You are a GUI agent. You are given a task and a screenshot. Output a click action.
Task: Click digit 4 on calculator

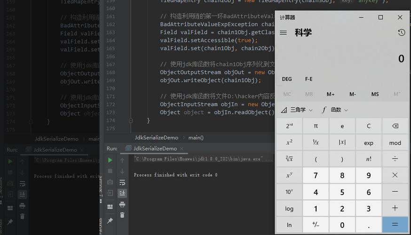316,192
